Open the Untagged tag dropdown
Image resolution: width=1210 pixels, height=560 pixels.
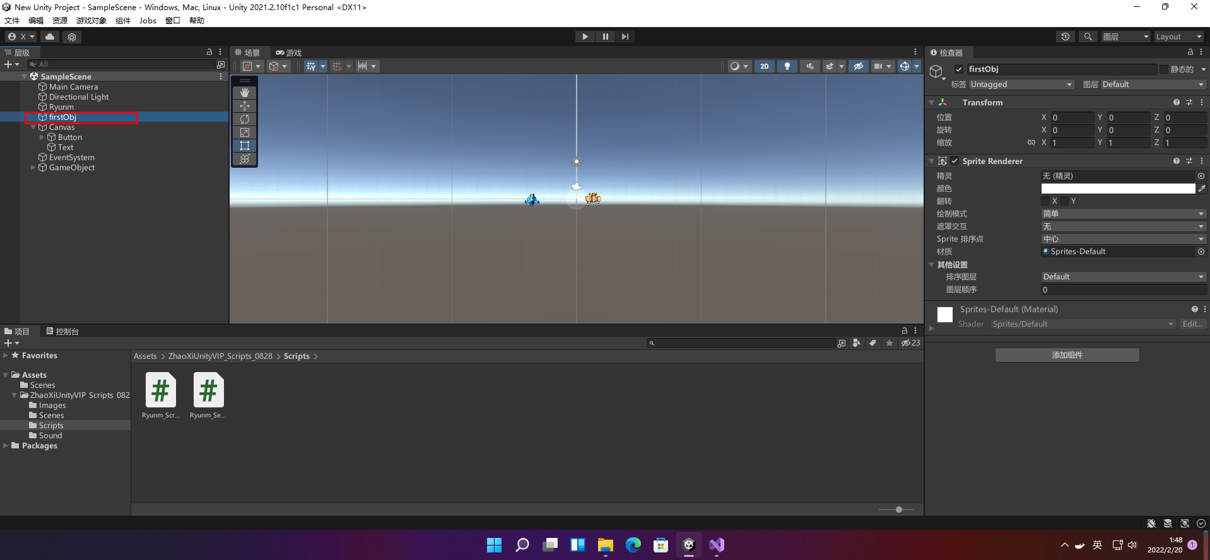pyautogui.click(x=1021, y=85)
